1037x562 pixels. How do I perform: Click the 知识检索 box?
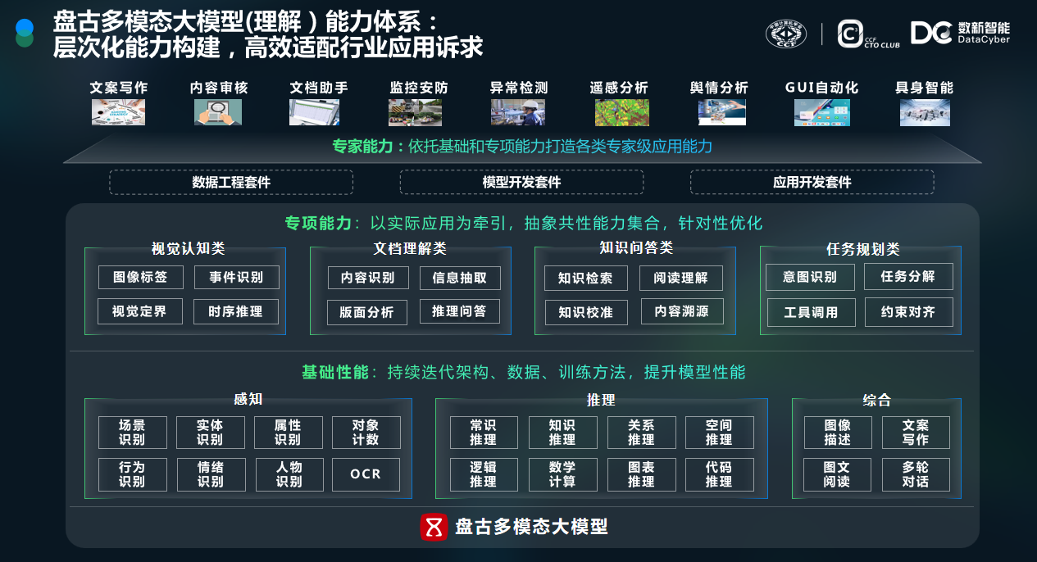585,278
